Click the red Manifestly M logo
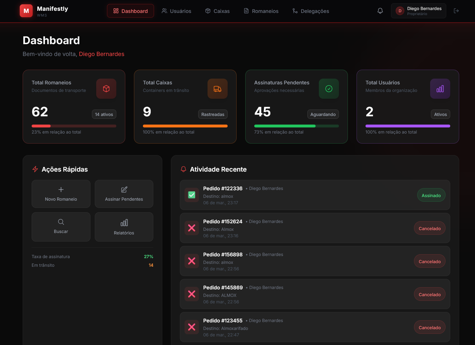The width and height of the screenshot is (475, 345). coord(26,11)
